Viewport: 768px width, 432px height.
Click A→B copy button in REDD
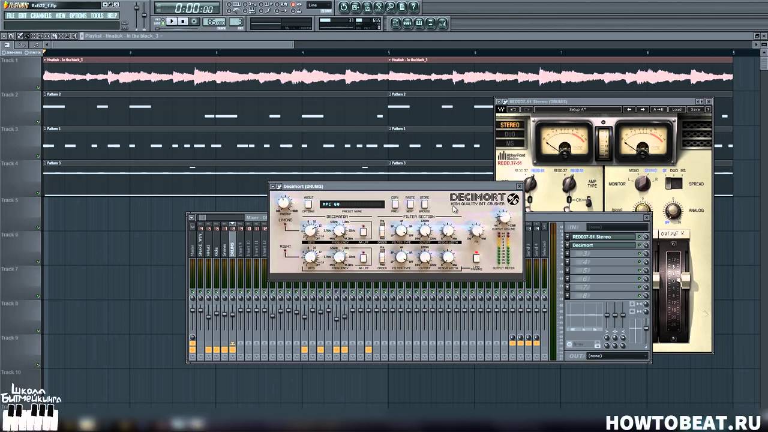[658, 109]
